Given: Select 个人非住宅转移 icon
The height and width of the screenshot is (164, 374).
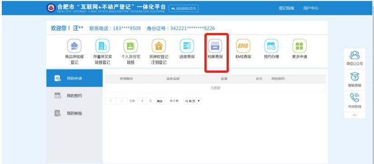Looking at the screenshot, I should pos(131,46).
